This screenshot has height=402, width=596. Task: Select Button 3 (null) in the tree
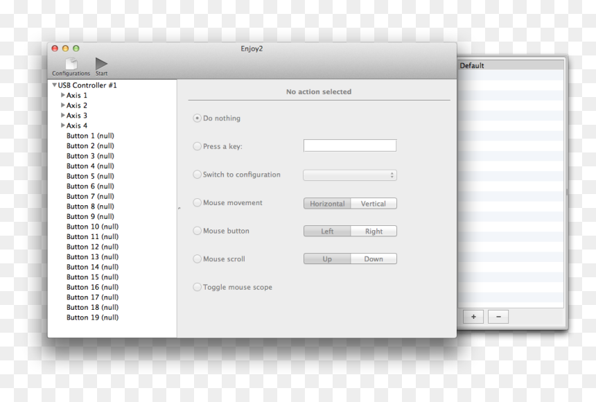click(x=90, y=156)
